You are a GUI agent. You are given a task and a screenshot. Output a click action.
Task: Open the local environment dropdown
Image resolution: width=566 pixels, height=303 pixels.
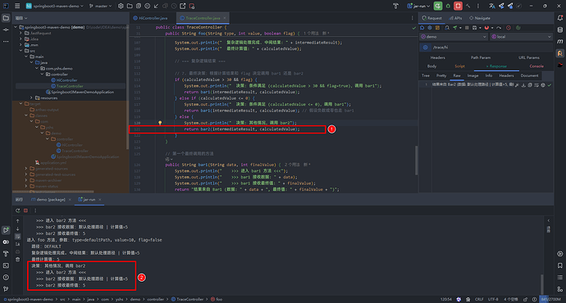[x=521, y=37]
